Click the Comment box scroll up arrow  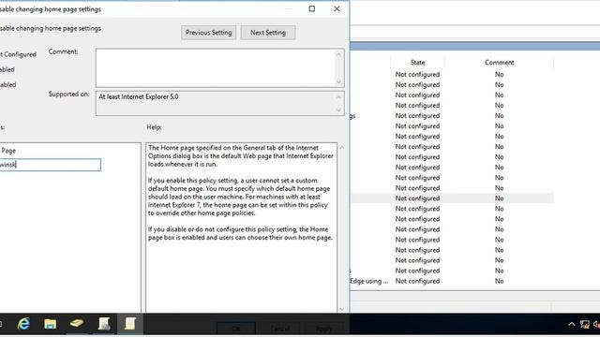(338, 54)
